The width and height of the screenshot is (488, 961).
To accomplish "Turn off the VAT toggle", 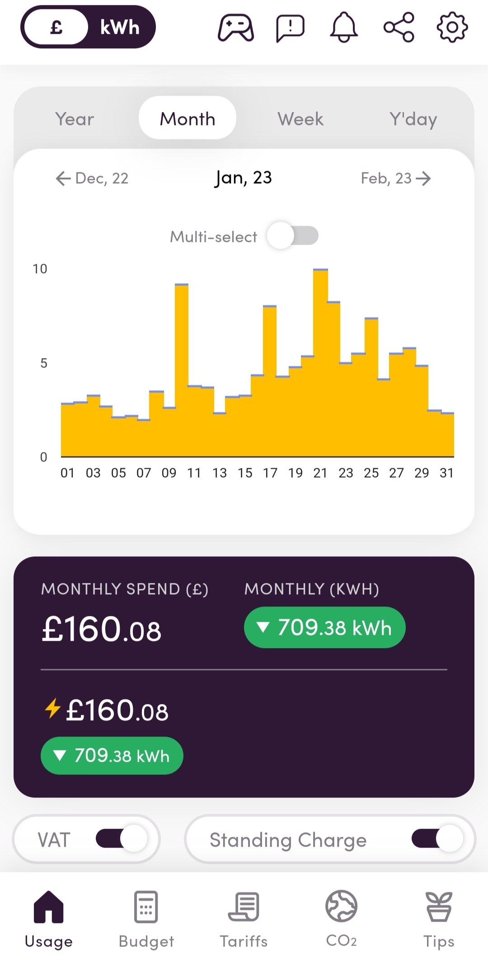I will pyautogui.click(x=122, y=839).
